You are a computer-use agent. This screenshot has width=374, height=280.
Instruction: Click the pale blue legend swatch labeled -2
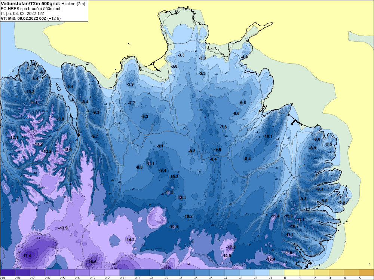[262, 273]
